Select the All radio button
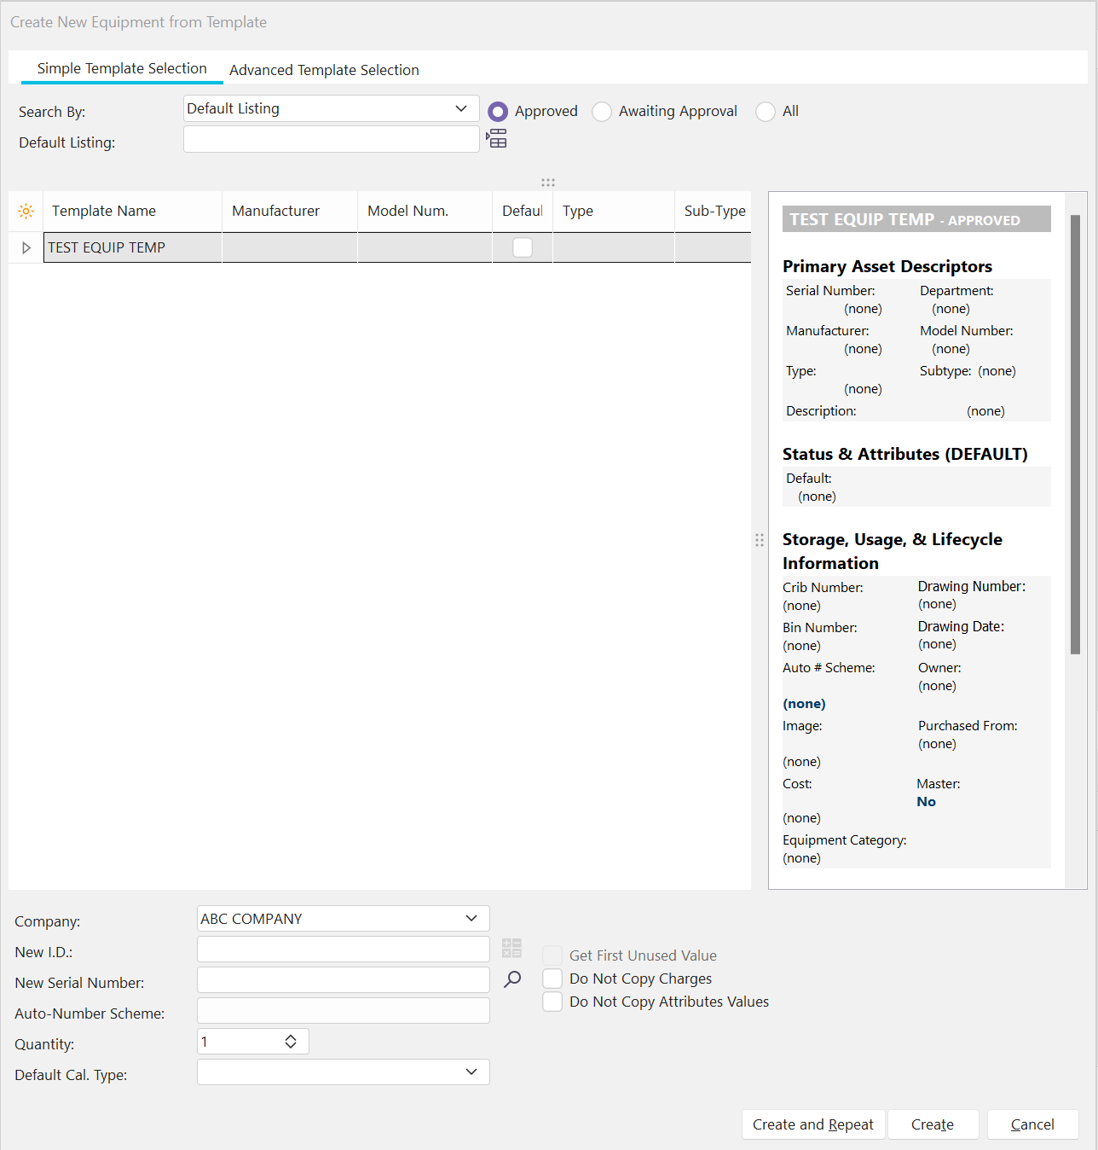This screenshot has width=1098, height=1150. 766,112
